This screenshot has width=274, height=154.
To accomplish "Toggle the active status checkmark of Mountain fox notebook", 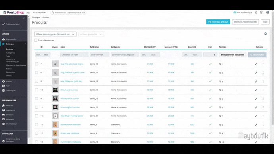I will click(x=210, y=125).
